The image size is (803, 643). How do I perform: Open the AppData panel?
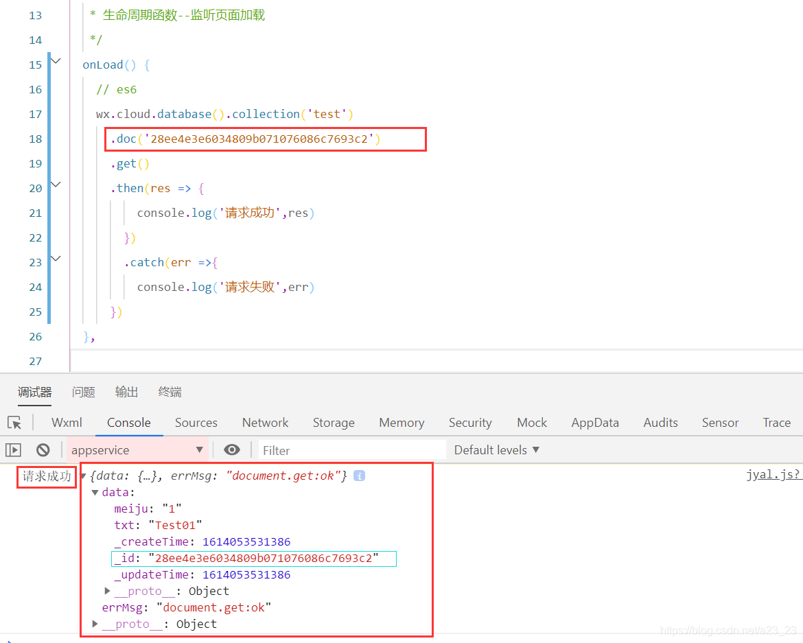(595, 422)
